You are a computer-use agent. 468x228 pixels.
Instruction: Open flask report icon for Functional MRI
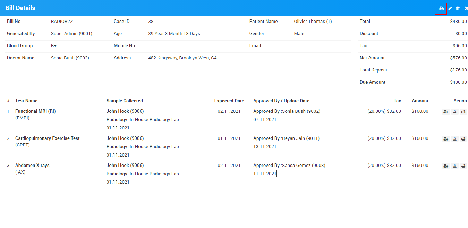pos(454,112)
